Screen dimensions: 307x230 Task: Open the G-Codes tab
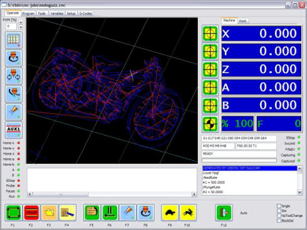(x=86, y=14)
